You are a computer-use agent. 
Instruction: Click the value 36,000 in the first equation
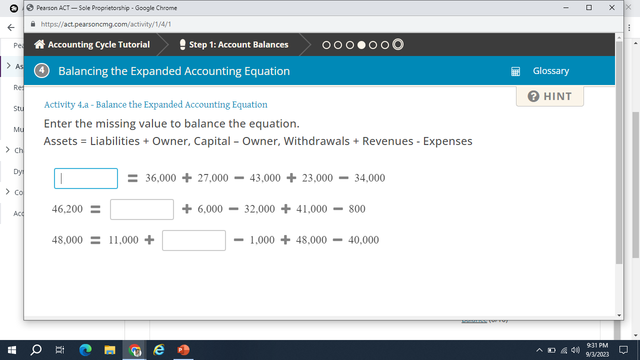pos(161,178)
